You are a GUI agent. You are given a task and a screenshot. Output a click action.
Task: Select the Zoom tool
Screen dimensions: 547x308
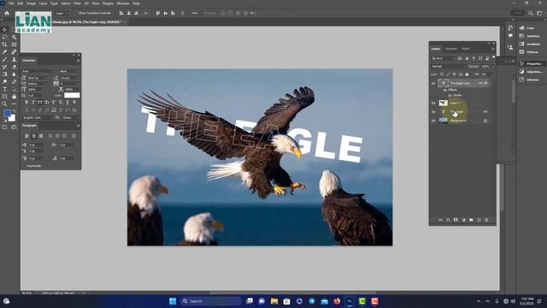tap(4, 104)
